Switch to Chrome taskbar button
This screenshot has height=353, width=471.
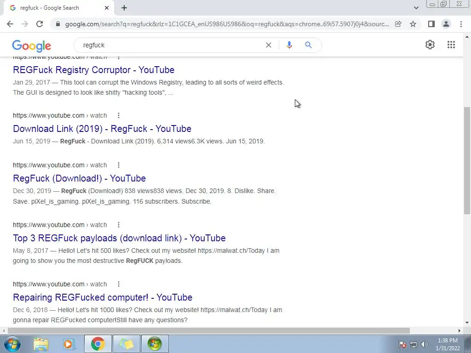point(98,344)
